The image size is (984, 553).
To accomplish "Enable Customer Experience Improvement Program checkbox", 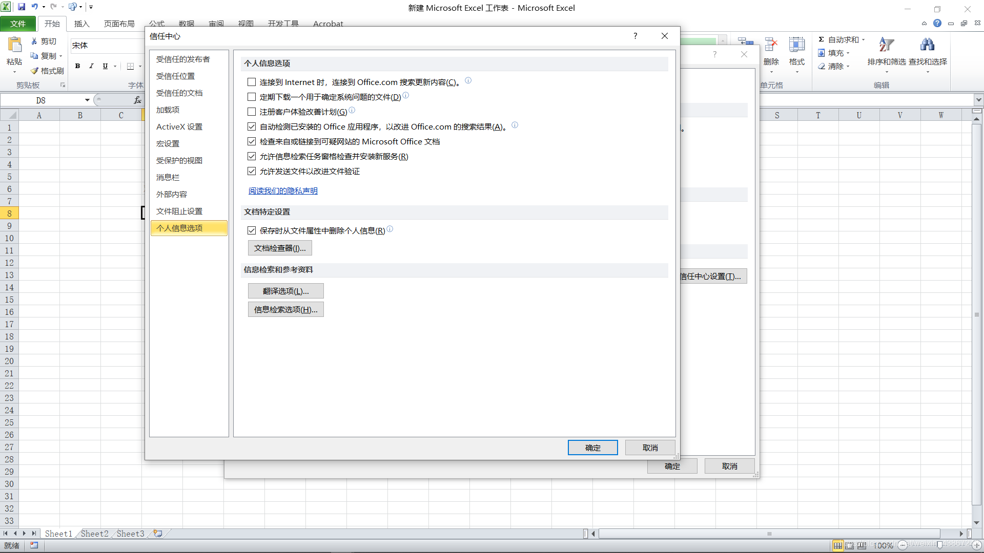I will point(252,112).
